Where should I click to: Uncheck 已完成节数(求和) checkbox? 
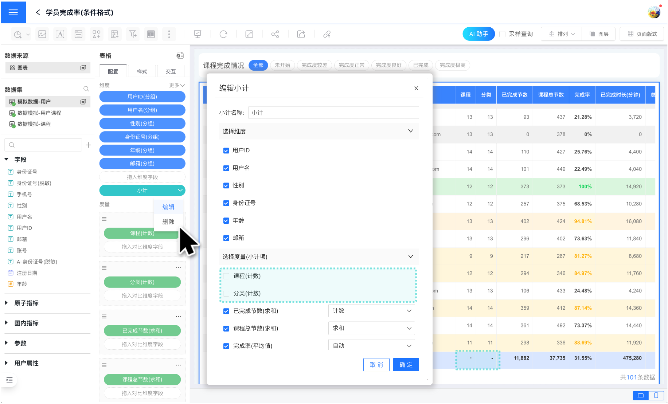click(x=226, y=311)
